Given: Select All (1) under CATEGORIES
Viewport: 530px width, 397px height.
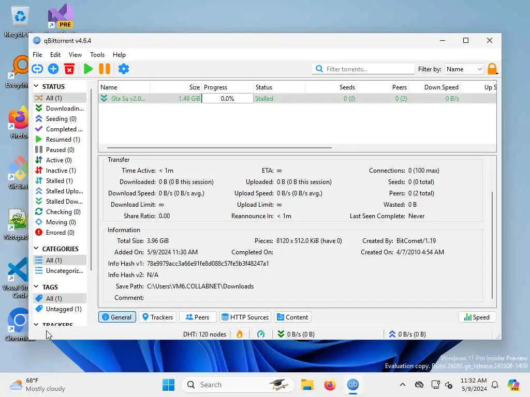Looking at the screenshot, I should tap(60, 261).
